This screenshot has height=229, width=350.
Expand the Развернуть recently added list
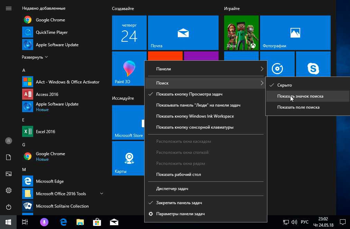point(35,57)
